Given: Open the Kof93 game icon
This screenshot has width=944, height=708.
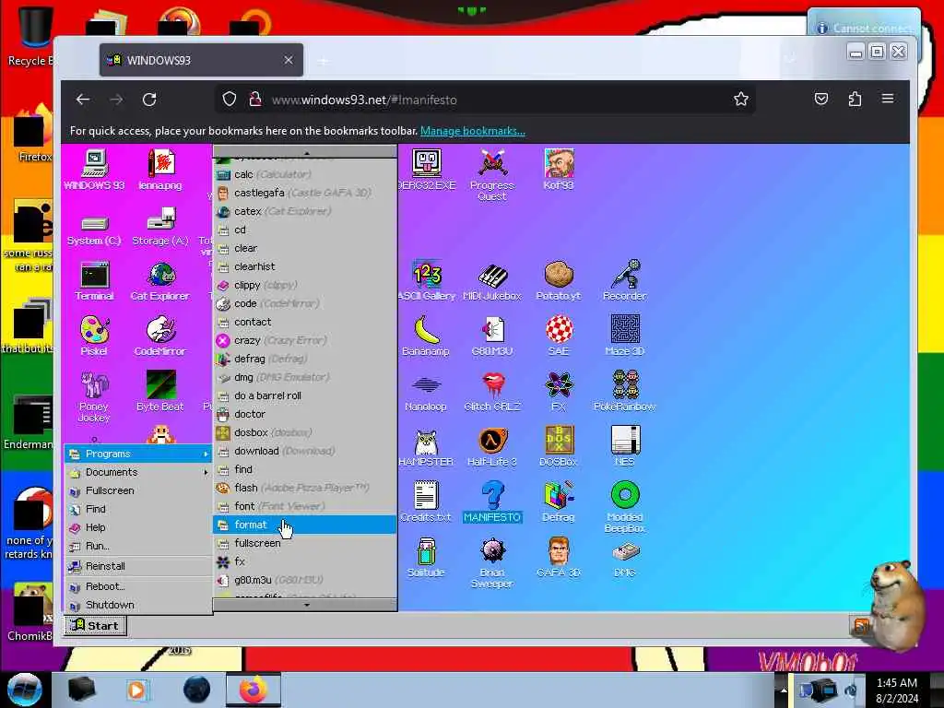Looking at the screenshot, I should pos(559,170).
